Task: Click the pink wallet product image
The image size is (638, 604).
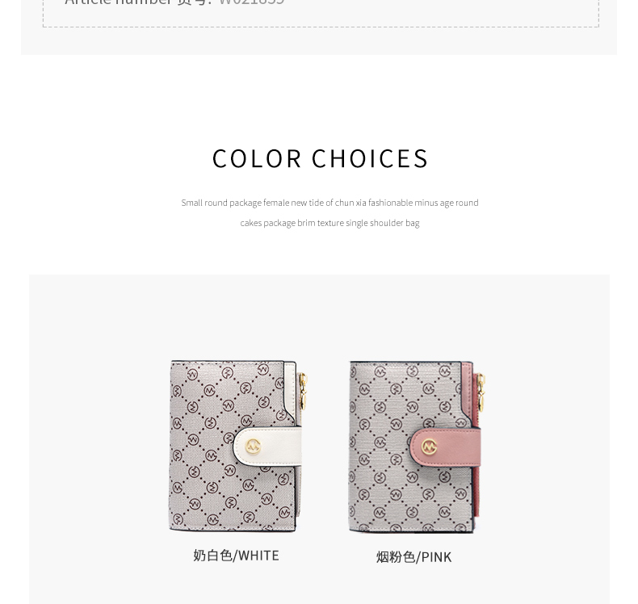Action: (418, 447)
